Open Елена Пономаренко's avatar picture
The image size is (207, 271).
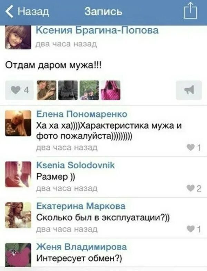point(18,123)
